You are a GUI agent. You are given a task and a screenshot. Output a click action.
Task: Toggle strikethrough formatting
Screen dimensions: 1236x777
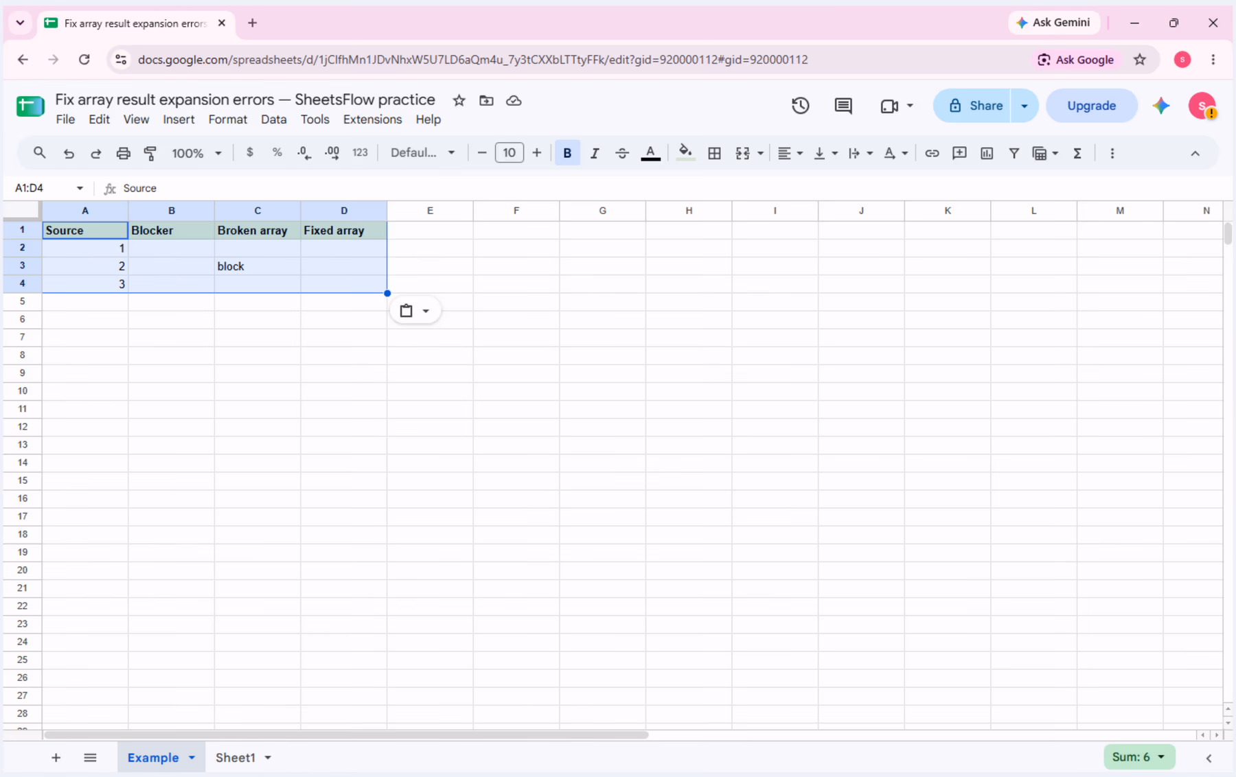[622, 153]
